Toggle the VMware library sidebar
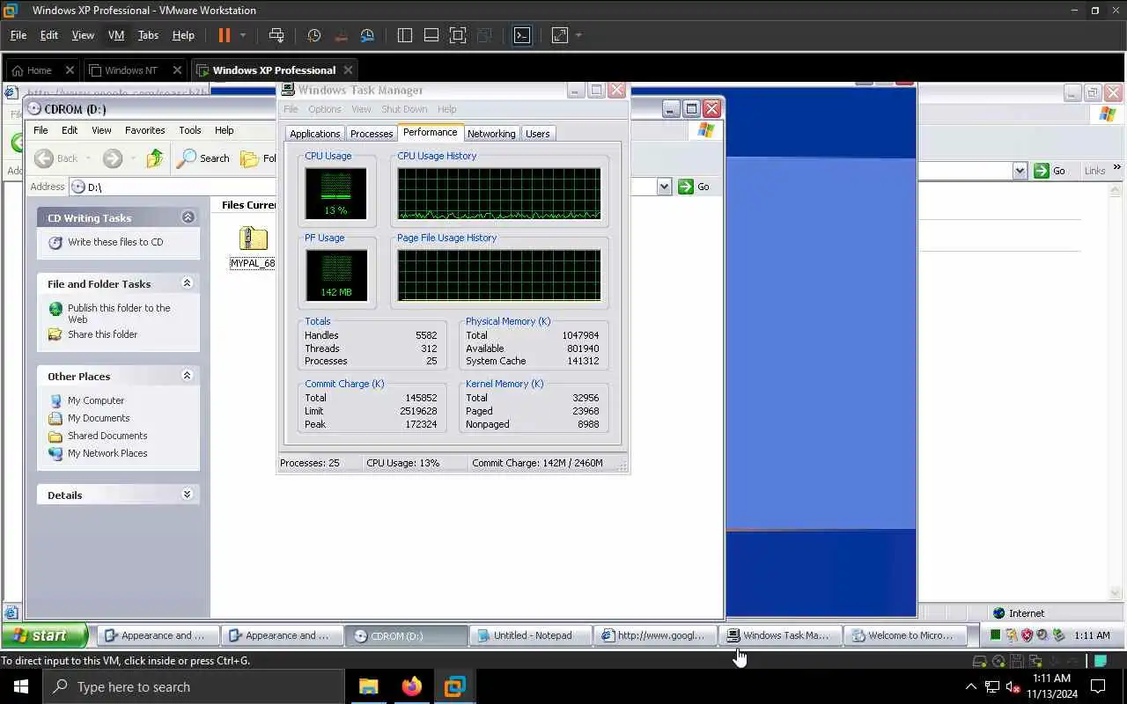Screen dimensions: 1127x704 click(x=405, y=35)
